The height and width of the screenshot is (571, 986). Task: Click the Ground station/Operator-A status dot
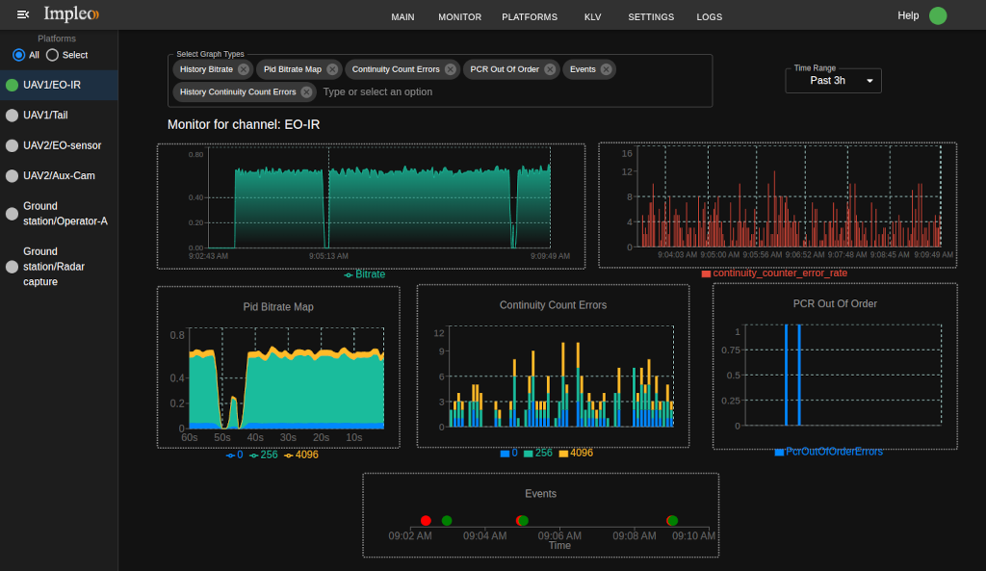click(12, 214)
